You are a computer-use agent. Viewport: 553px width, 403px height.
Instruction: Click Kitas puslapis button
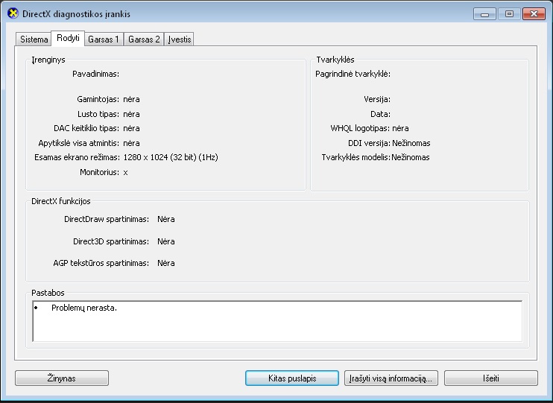click(x=292, y=378)
